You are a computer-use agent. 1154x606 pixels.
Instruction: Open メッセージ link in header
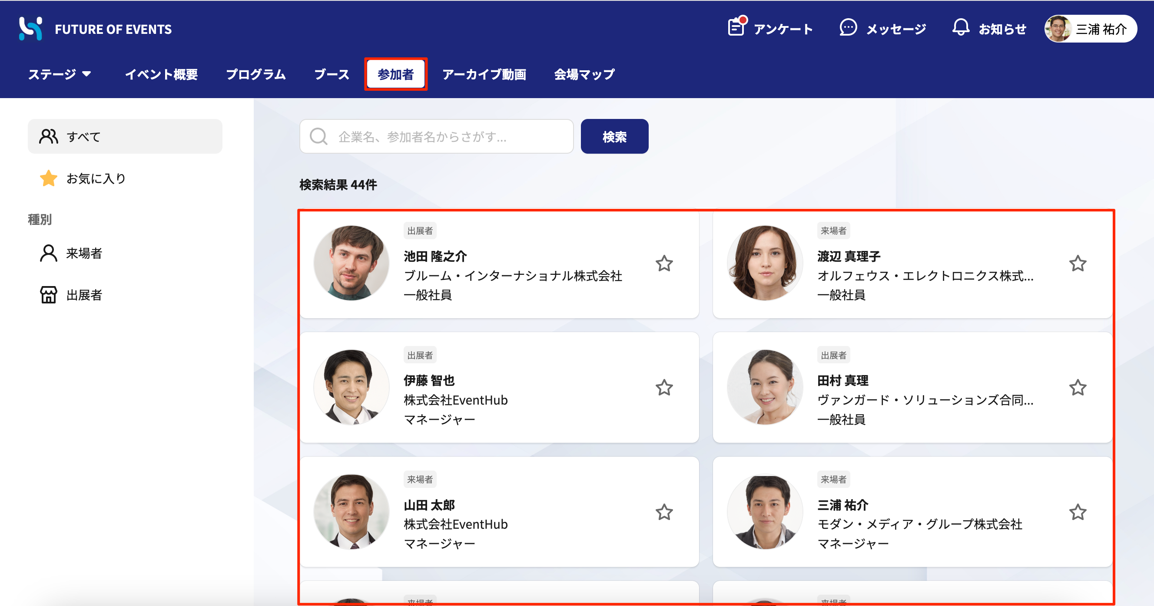(x=896, y=29)
